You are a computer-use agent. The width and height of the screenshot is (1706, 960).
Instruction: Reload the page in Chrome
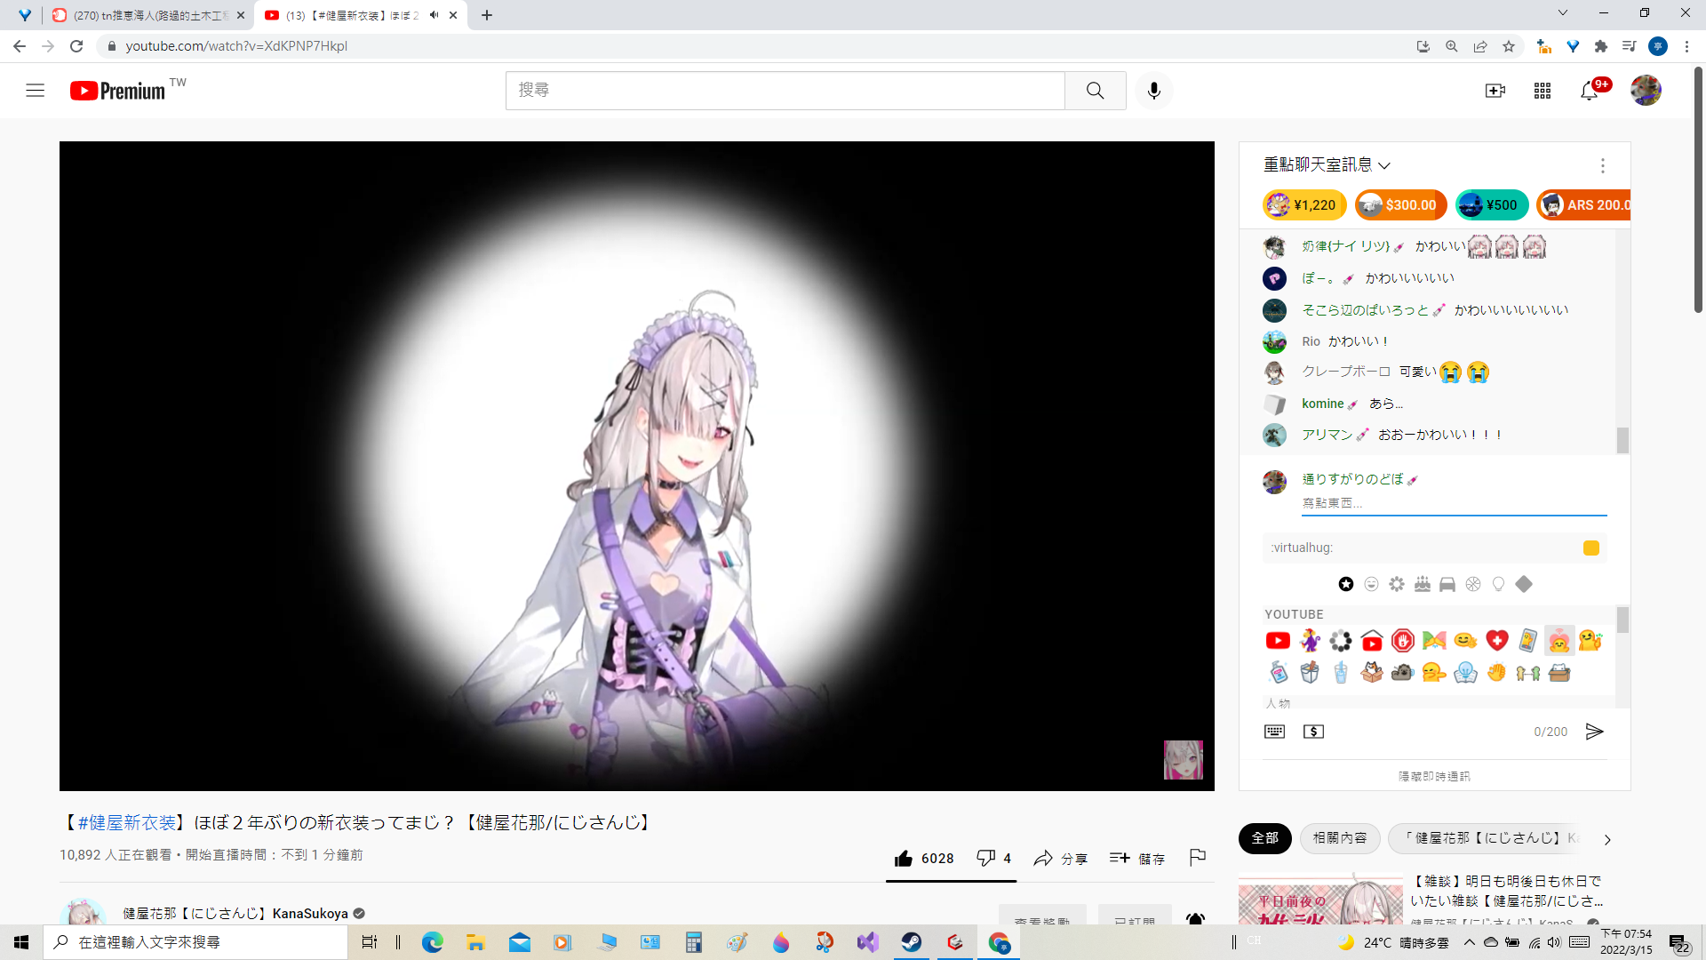[76, 46]
